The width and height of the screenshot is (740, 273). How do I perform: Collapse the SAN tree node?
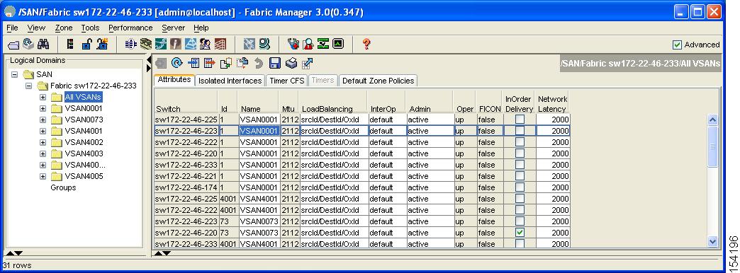15,74
